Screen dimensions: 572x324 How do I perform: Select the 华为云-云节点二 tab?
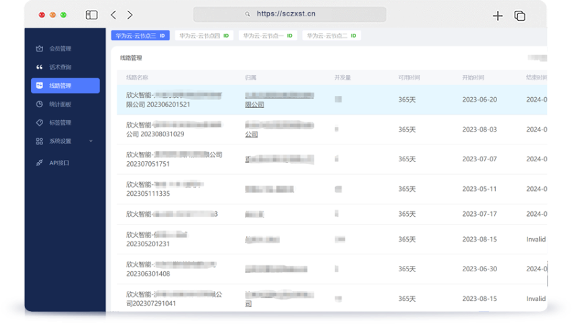pos(331,35)
